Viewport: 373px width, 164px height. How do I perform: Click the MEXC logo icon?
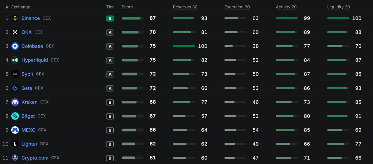15,130
